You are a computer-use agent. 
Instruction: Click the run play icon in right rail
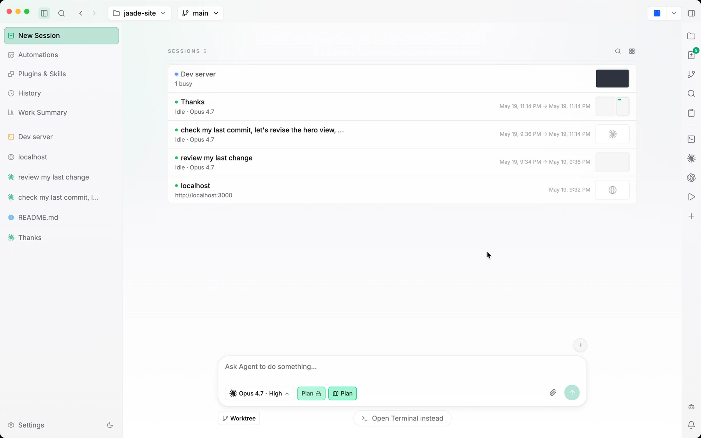tap(691, 197)
